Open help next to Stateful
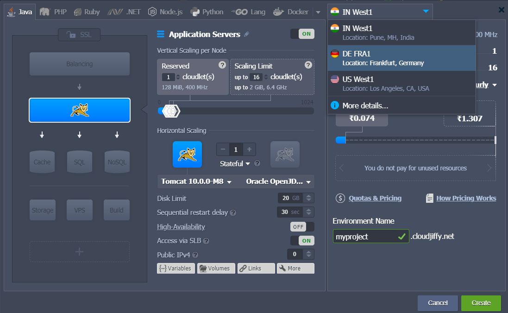The height and width of the screenshot is (313, 508). point(257,163)
